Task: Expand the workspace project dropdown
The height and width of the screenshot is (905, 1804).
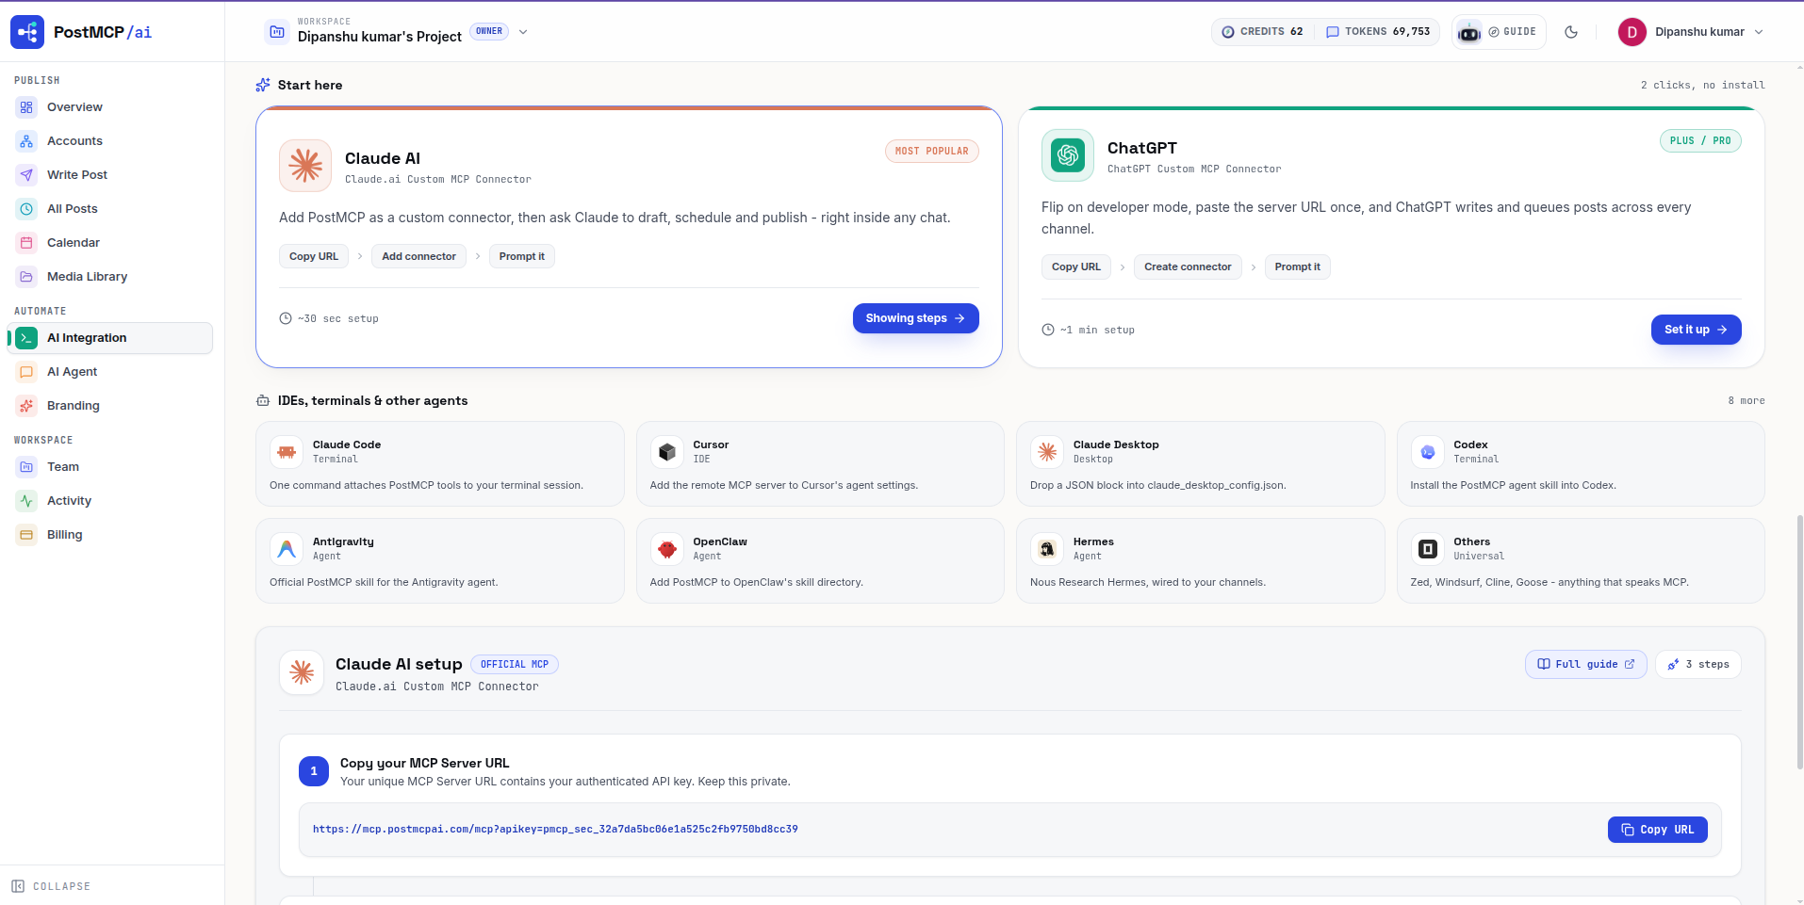Action: tap(523, 32)
